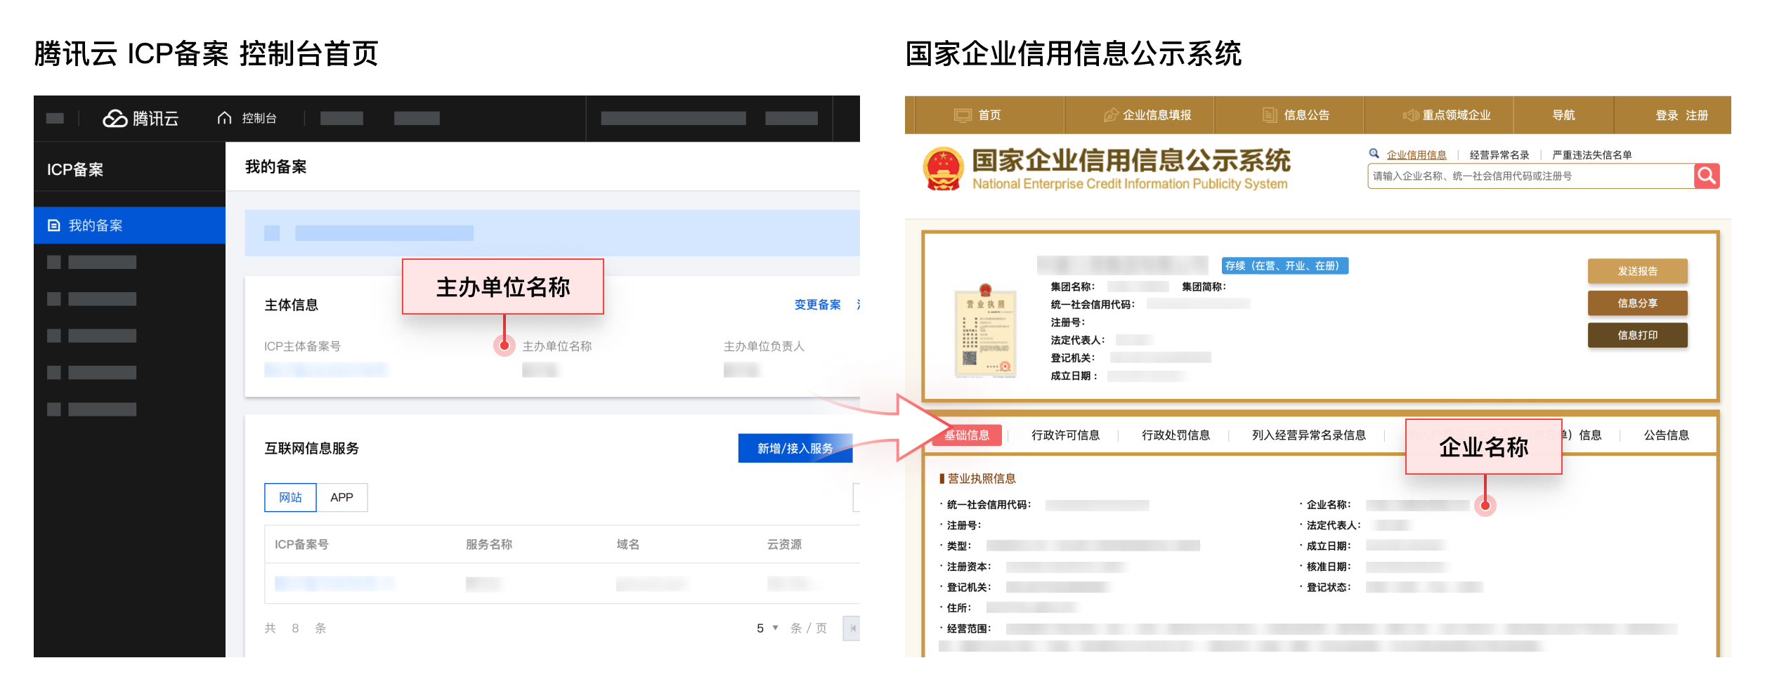The width and height of the screenshot is (1765, 691).
Task: Switch to the 网站 tab
Action: click(x=290, y=497)
